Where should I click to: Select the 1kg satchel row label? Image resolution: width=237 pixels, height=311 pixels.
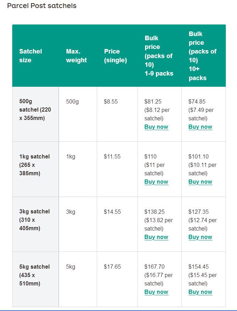[34, 165]
